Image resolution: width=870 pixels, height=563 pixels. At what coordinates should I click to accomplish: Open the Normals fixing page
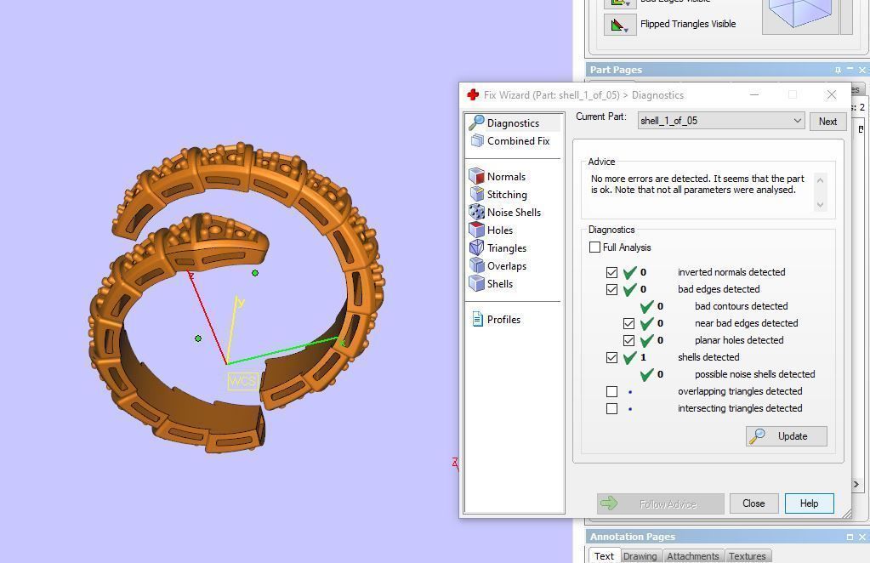498,176
